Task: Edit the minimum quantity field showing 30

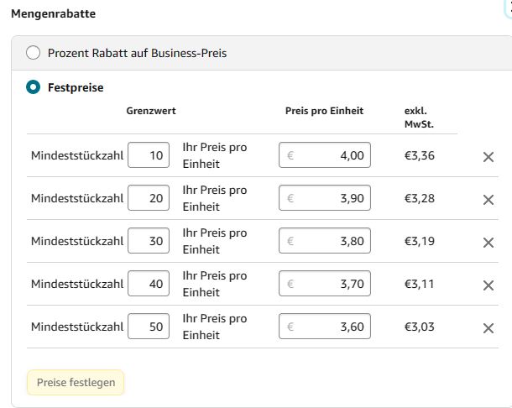Action: [149, 240]
